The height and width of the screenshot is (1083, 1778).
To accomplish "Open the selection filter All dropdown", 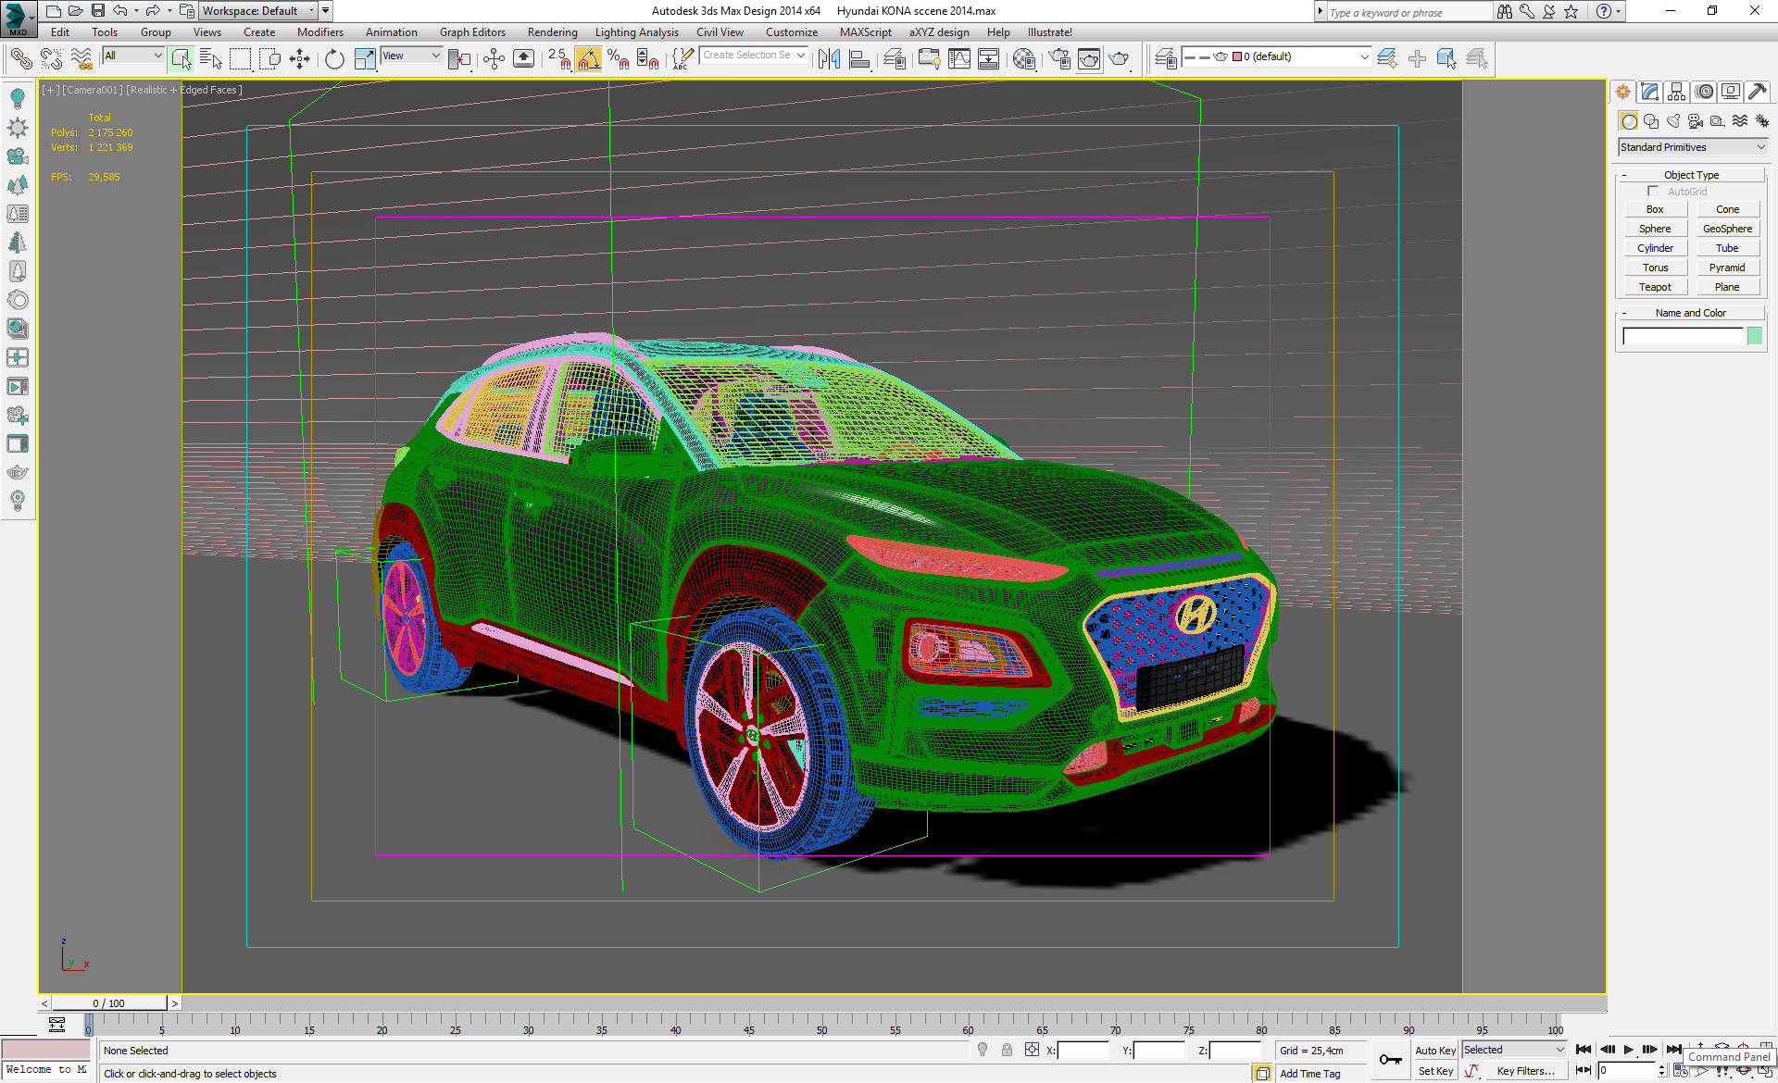I will pos(133,56).
